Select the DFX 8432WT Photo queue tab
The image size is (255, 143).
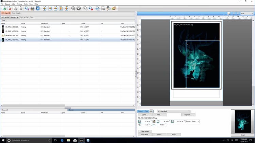[x=27, y=17]
